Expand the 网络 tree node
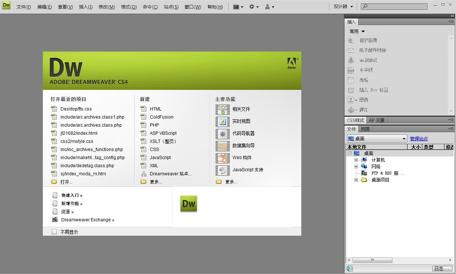This screenshot has height=274, width=456. click(x=356, y=166)
